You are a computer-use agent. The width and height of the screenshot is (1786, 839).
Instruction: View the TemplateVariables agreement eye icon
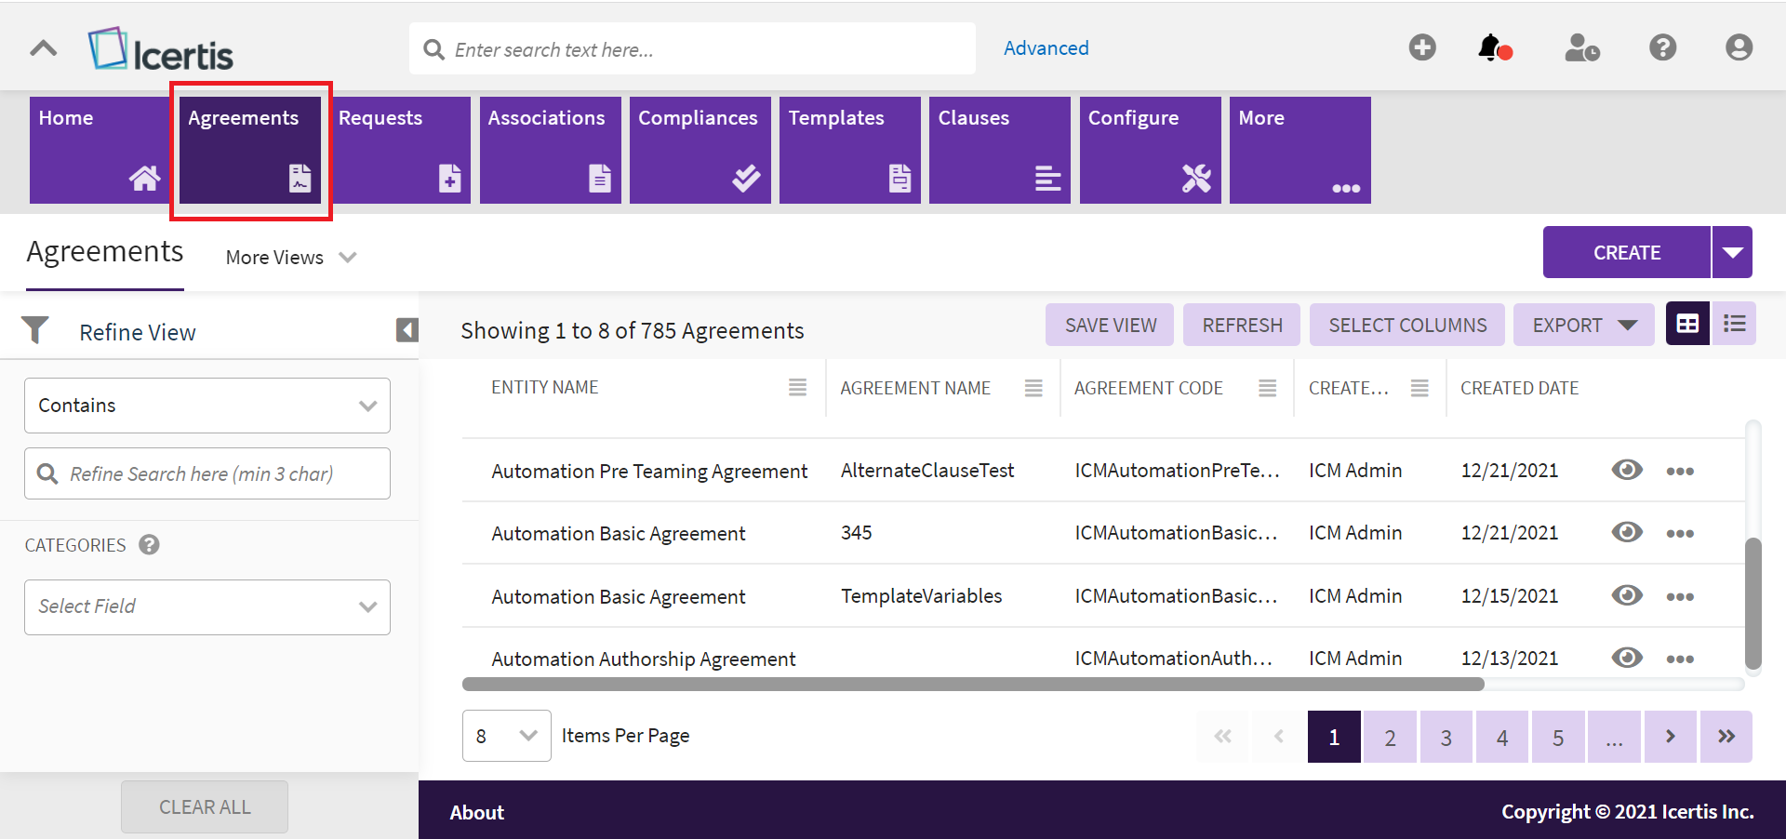pyautogui.click(x=1626, y=595)
